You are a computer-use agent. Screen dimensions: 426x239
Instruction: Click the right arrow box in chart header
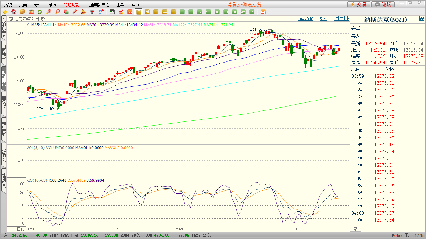pyautogui.click(x=341, y=18)
